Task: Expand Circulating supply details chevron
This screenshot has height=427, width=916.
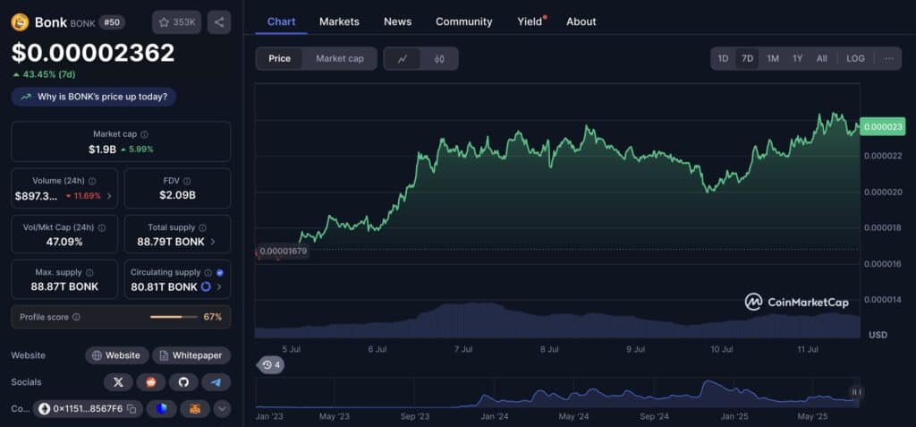Action: point(219,286)
